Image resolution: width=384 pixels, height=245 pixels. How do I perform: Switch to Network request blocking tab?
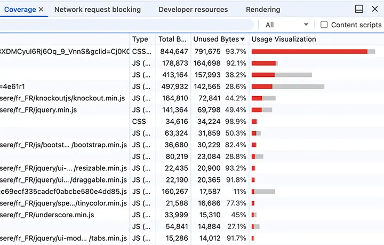pyautogui.click(x=98, y=9)
